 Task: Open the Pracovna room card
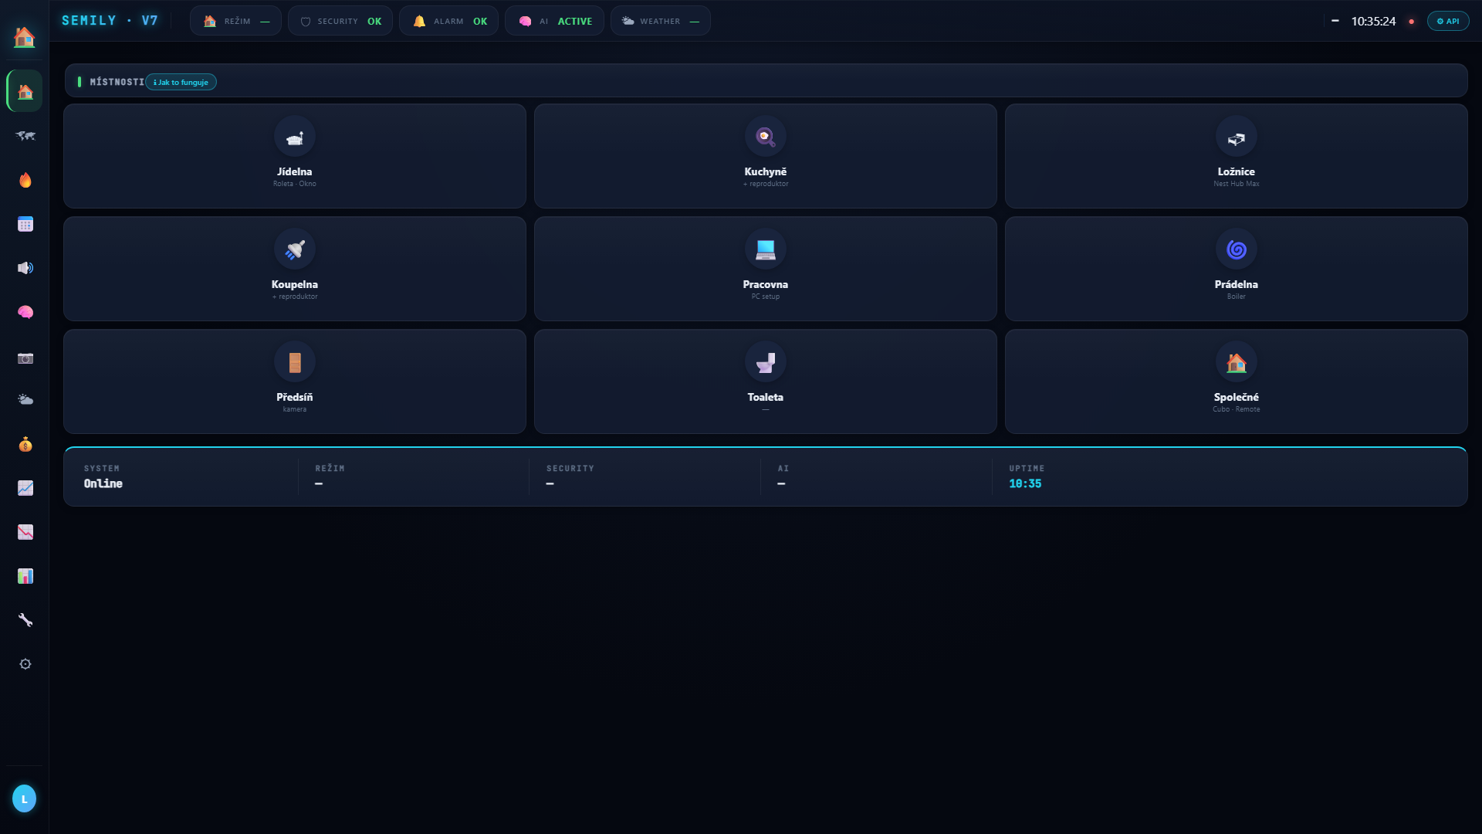coord(766,269)
